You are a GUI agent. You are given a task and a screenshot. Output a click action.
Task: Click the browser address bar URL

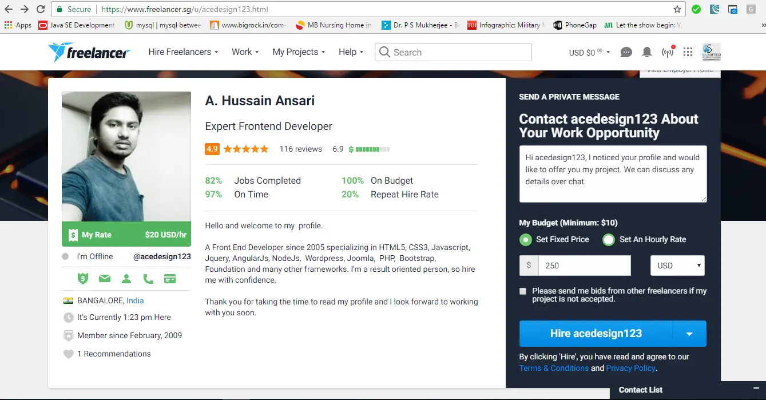pyautogui.click(x=184, y=9)
